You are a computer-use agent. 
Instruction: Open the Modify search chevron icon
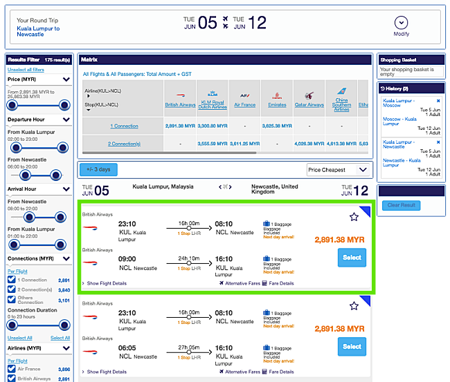(x=401, y=23)
